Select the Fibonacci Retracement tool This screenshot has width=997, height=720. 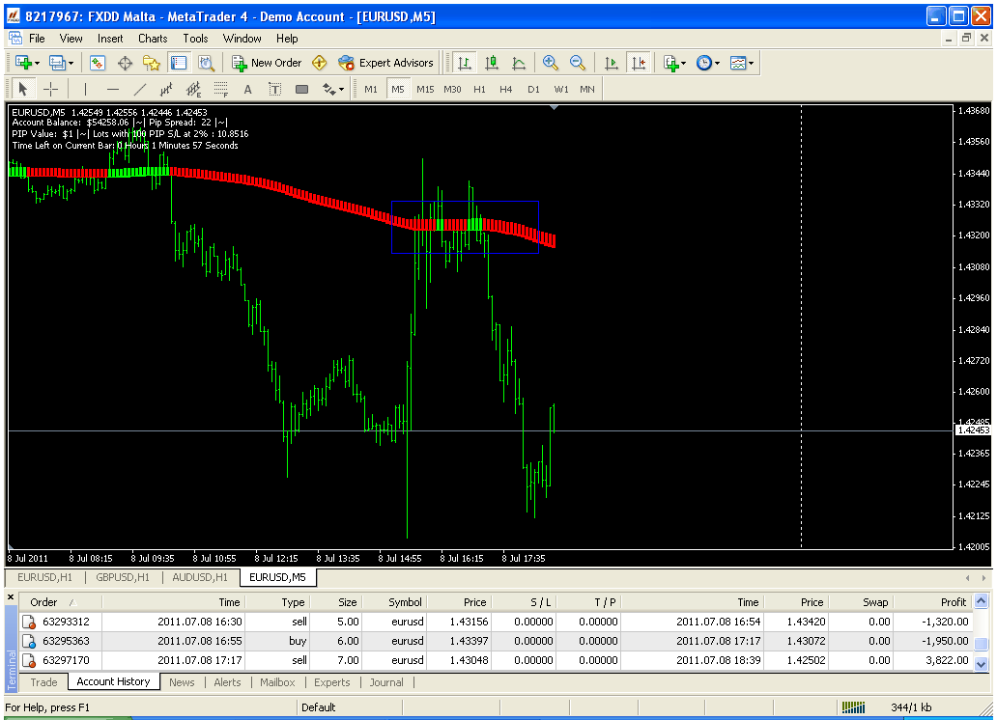point(220,89)
